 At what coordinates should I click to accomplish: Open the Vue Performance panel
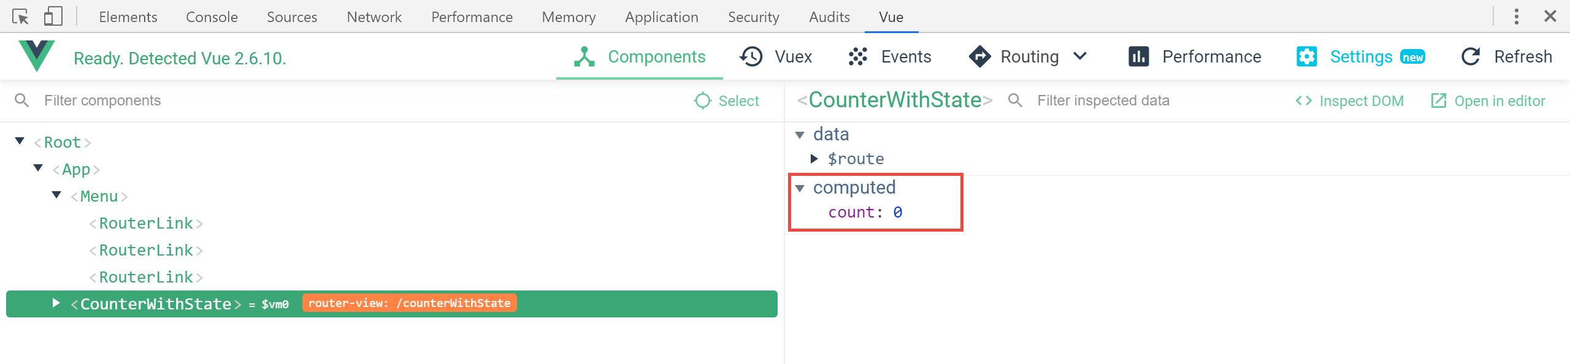[1195, 57]
